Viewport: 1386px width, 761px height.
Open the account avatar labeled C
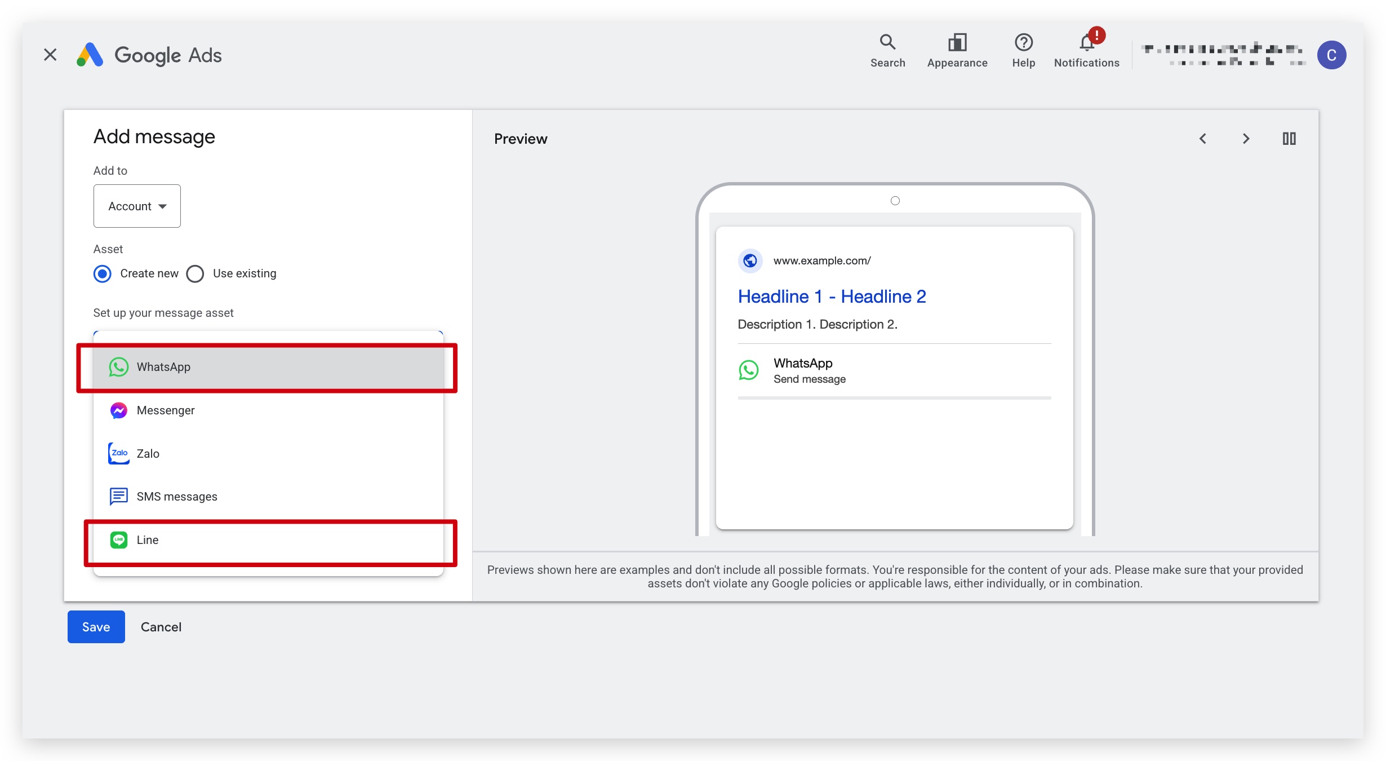1331,55
